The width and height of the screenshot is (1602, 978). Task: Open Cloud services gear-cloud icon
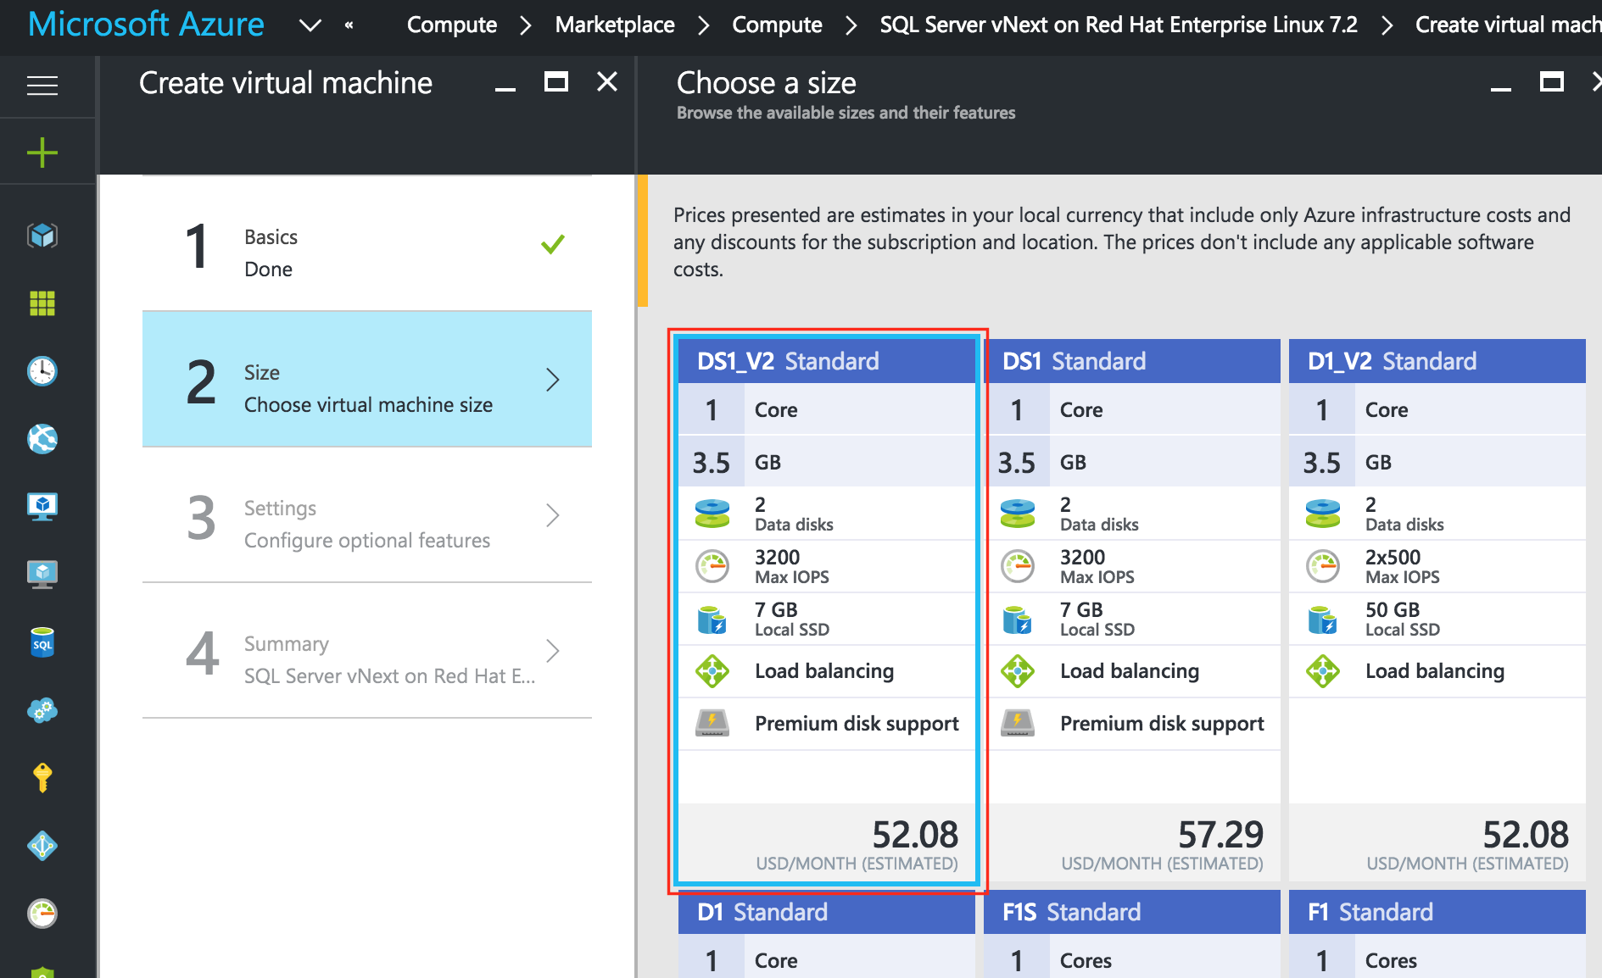pyautogui.click(x=42, y=709)
